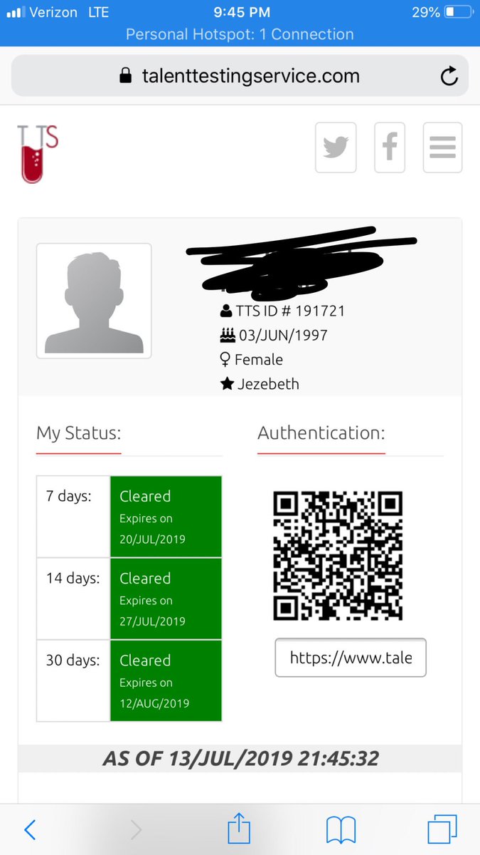Tap the female gender symbol icon

pos(226,360)
